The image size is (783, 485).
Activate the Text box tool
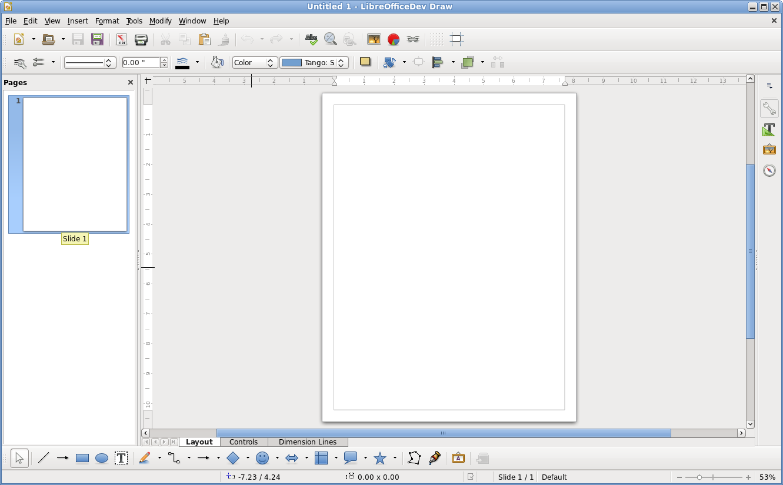pos(121,459)
